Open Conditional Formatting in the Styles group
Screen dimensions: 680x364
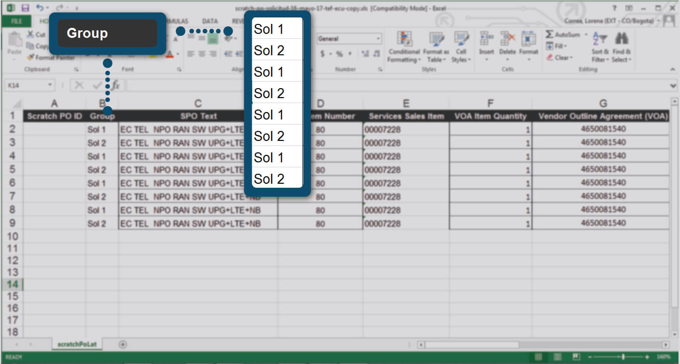coord(404,47)
